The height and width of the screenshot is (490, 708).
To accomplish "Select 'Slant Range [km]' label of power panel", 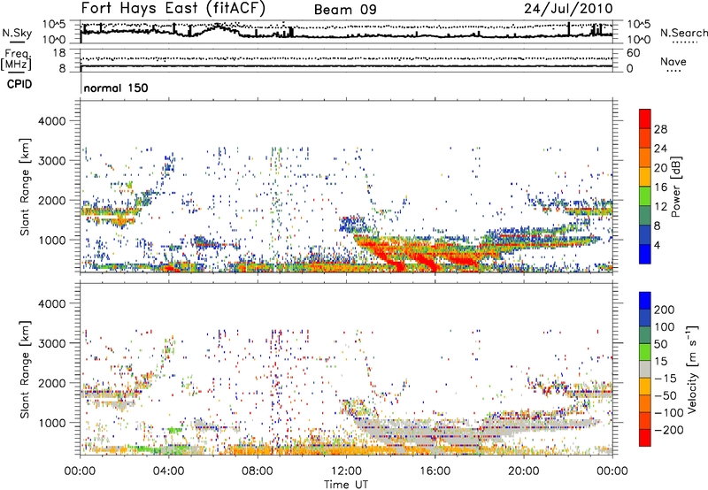I will [x=25, y=187].
